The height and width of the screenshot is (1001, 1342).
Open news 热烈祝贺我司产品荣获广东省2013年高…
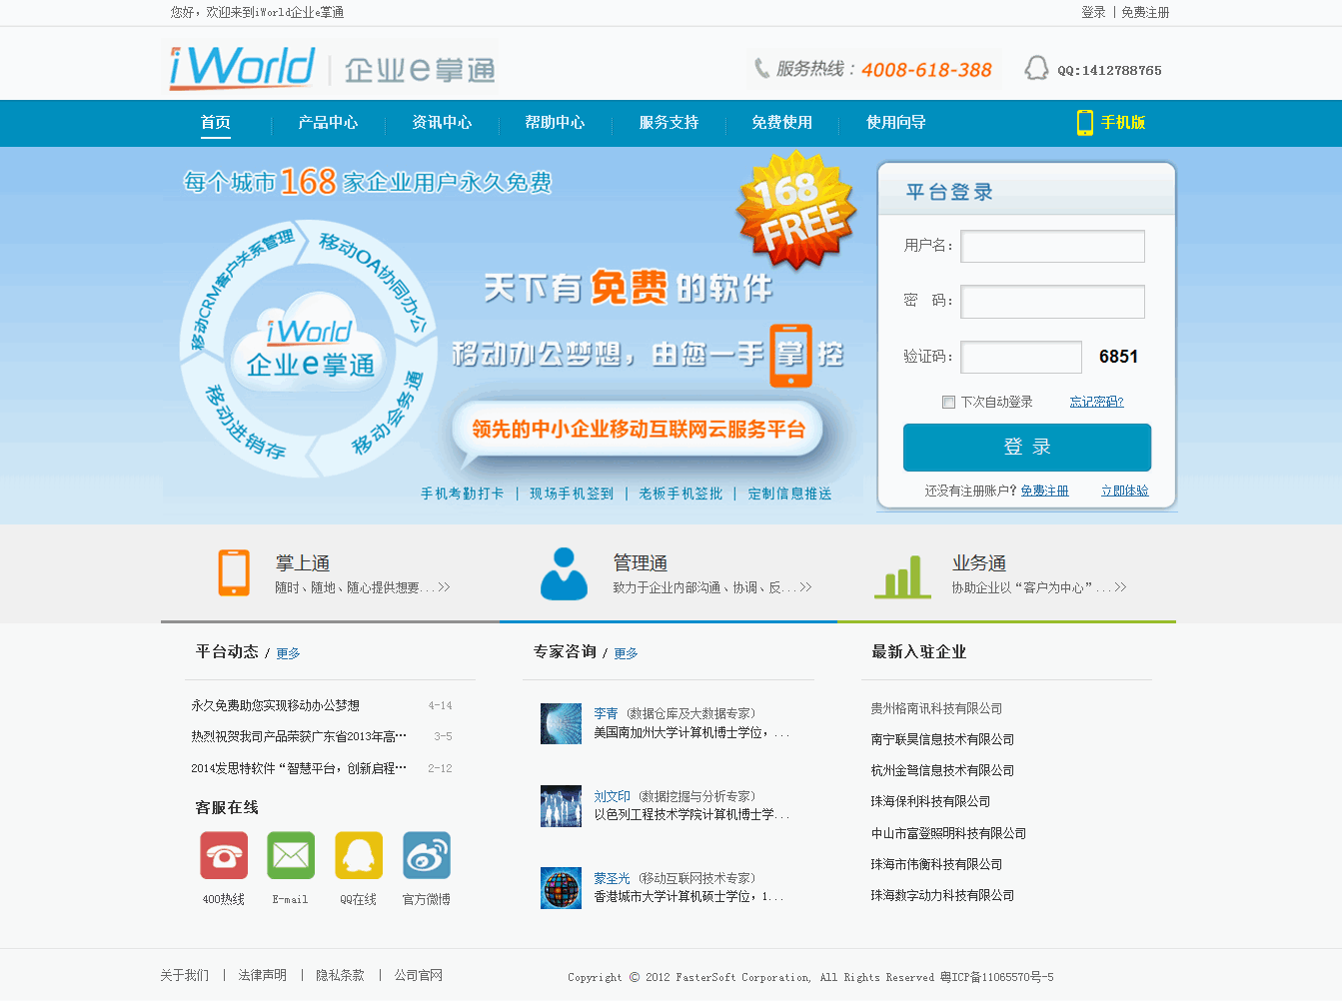coord(299,736)
